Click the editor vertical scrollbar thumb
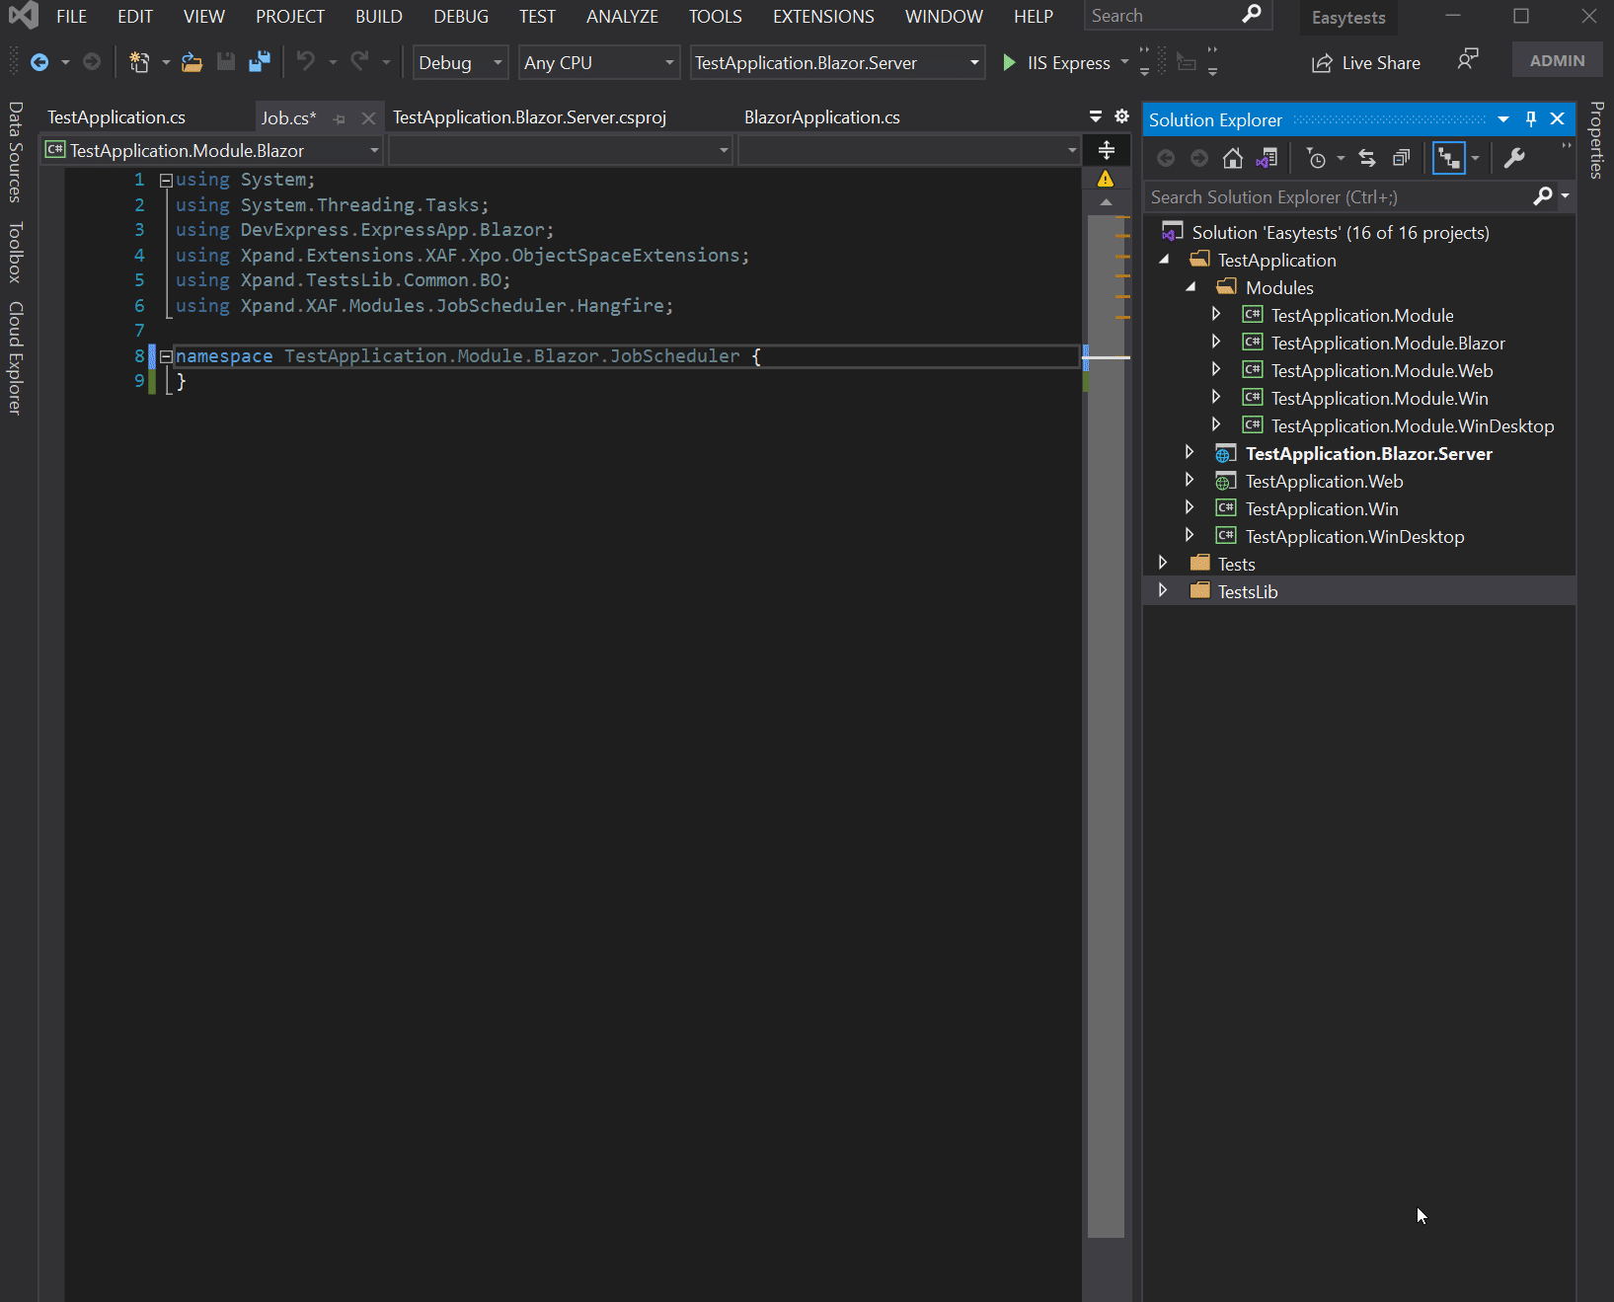Viewport: 1614px width, 1302px height. 1106,726
